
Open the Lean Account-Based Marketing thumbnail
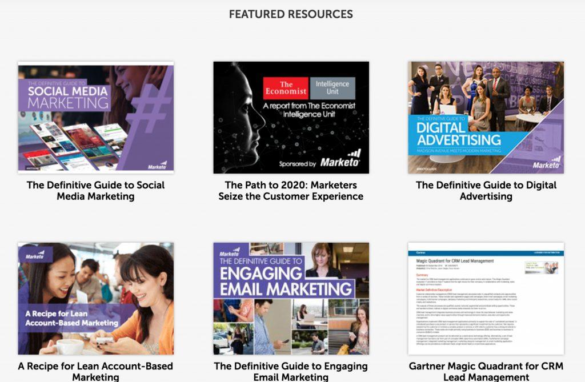tap(96, 299)
